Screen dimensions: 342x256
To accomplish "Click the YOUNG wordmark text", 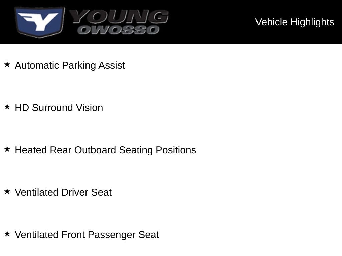I will [x=119, y=17].
